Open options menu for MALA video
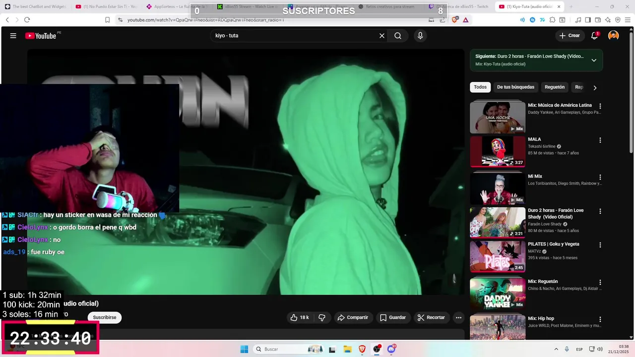This screenshot has width=635, height=357. (x=600, y=140)
